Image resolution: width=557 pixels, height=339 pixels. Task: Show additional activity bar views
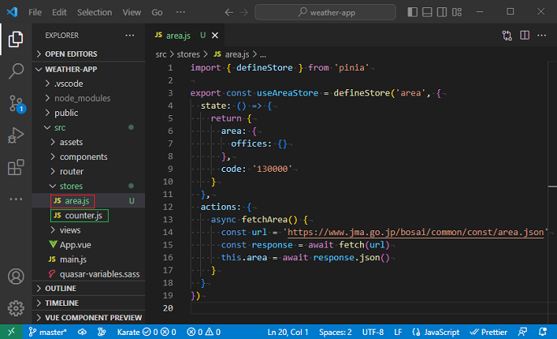15,200
